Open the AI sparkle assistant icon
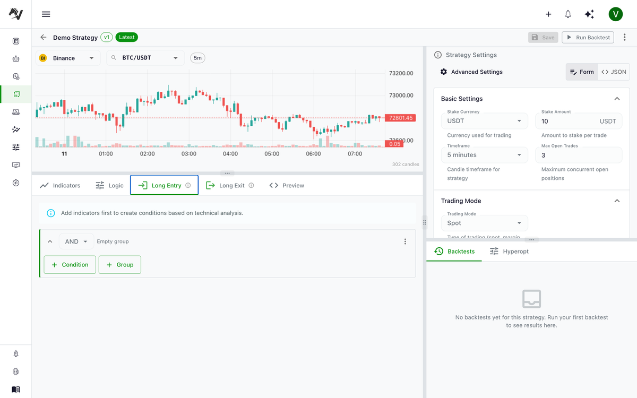 click(589, 14)
